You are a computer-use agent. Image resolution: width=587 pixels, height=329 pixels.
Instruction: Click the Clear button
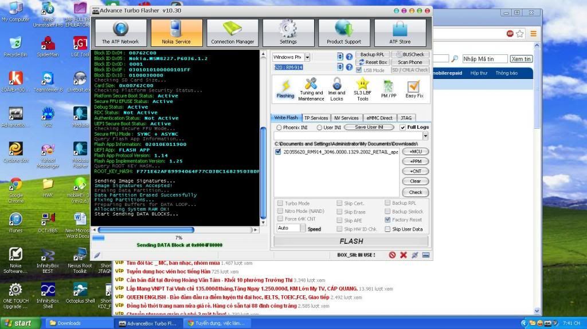[416, 181]
